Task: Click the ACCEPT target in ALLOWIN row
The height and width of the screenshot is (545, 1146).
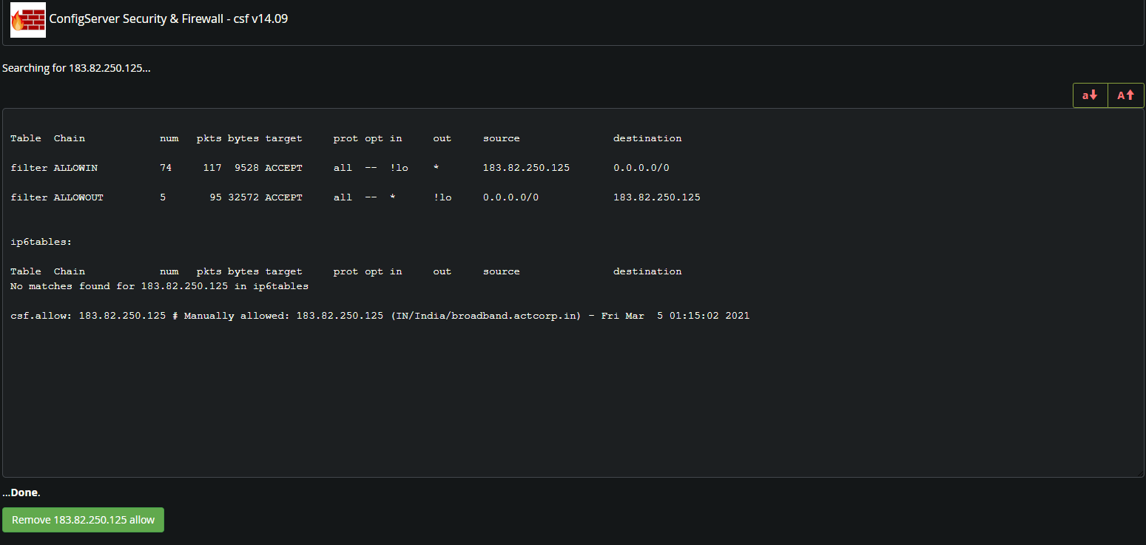Action: pyautogui.click(x=283, y=168)
